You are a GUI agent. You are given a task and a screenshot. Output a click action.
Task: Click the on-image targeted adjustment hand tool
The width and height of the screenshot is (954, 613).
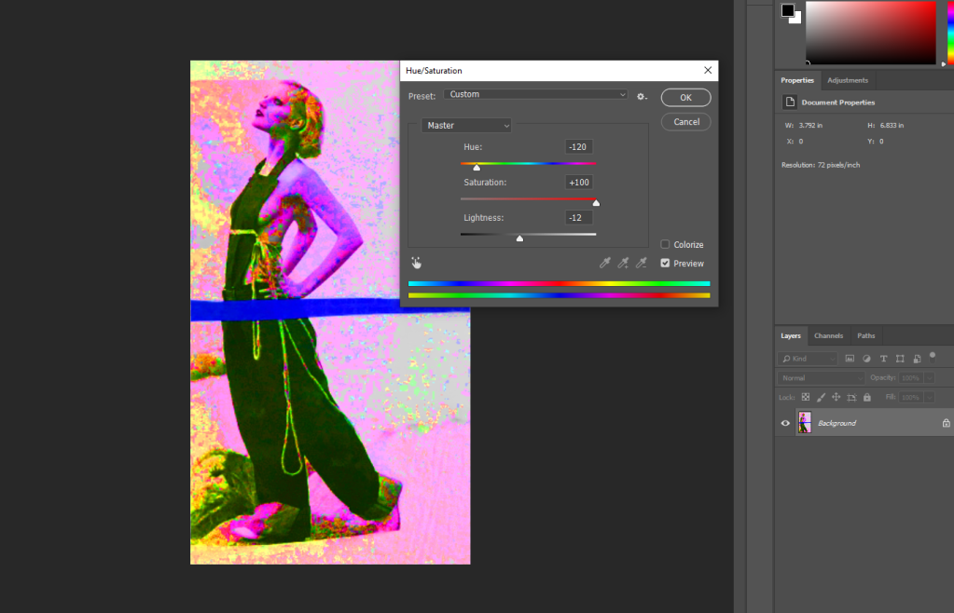pos(416,264)
